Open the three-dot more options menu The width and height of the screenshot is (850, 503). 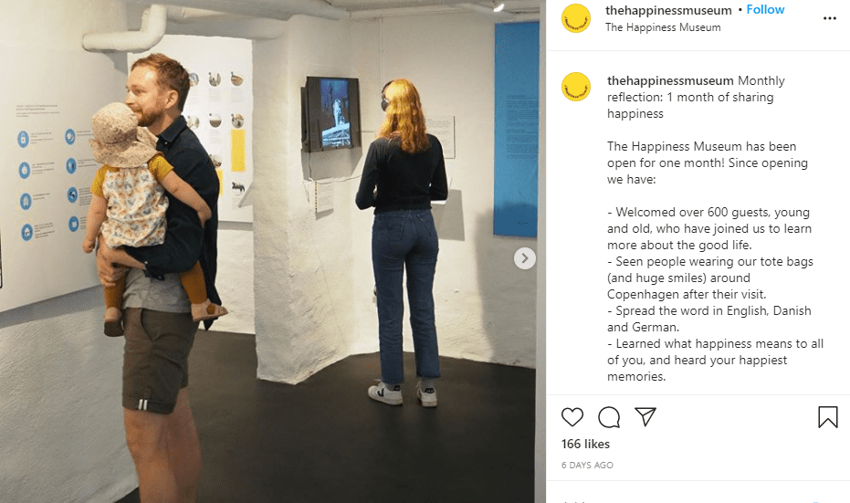point(829,18)
